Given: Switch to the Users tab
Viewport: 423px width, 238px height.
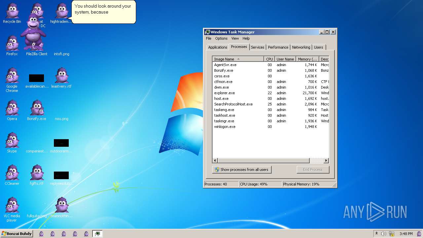Looking at the screenshot, I should pyautogui.click(x=319, y=47).
